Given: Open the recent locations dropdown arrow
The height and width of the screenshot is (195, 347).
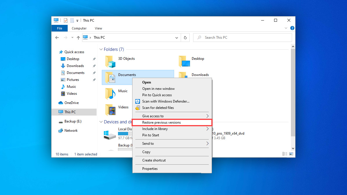Looking at the screenshot, I should [72, 38].
